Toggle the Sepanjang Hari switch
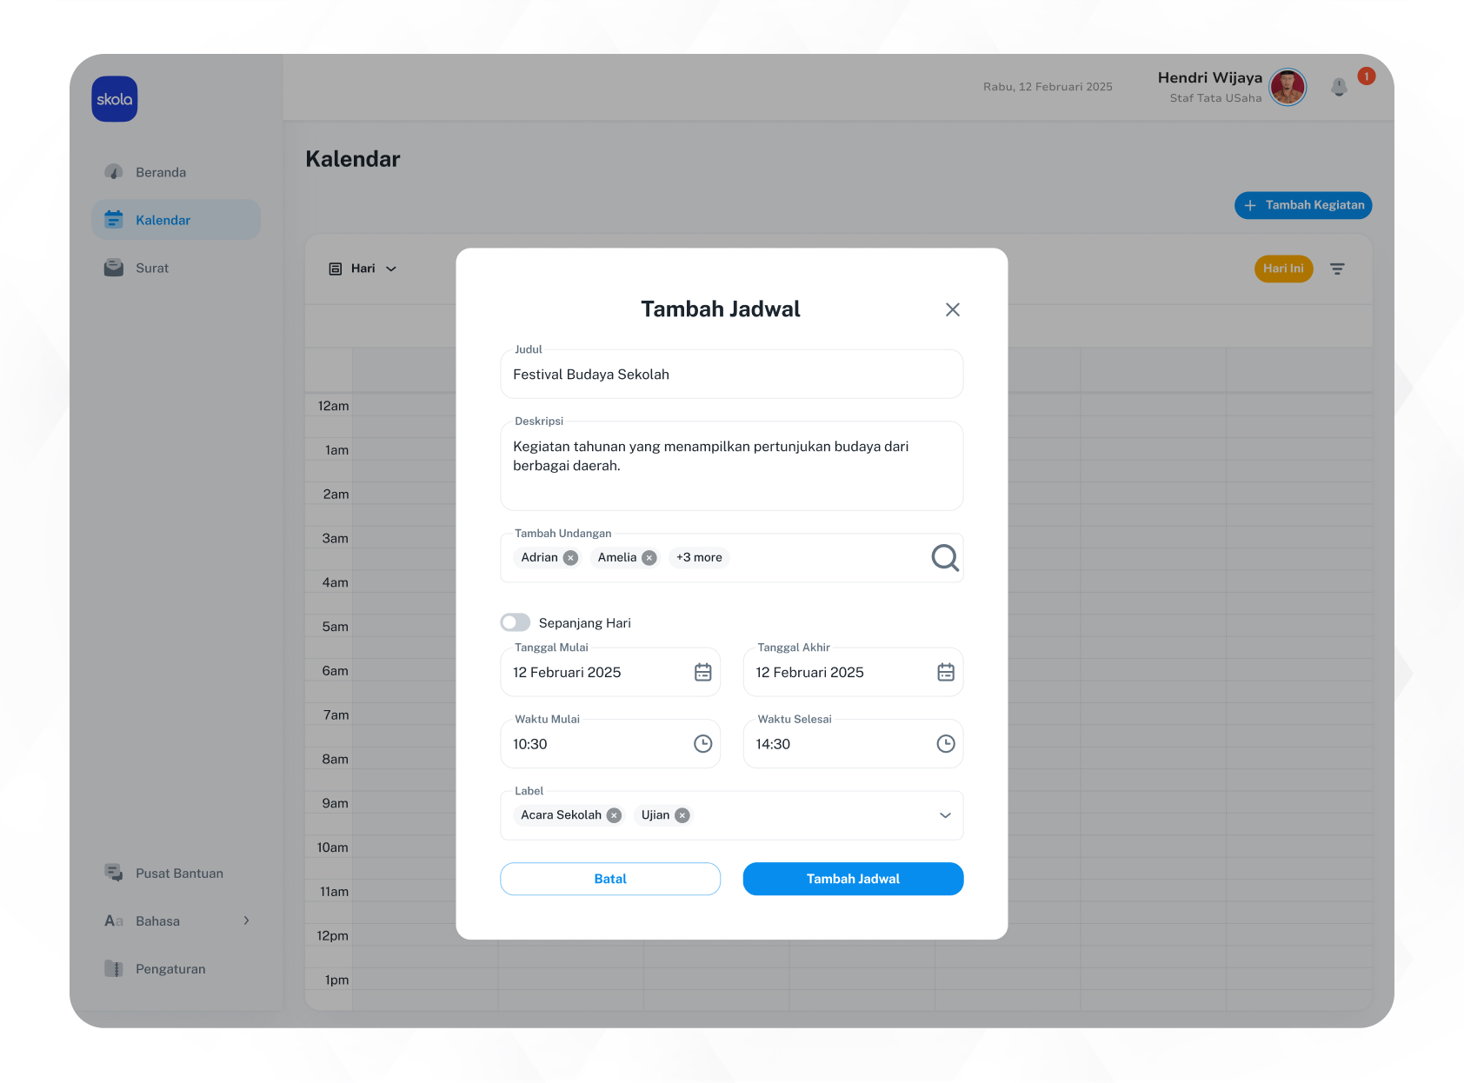1464x1083 pixels. [x=516, y=622]
